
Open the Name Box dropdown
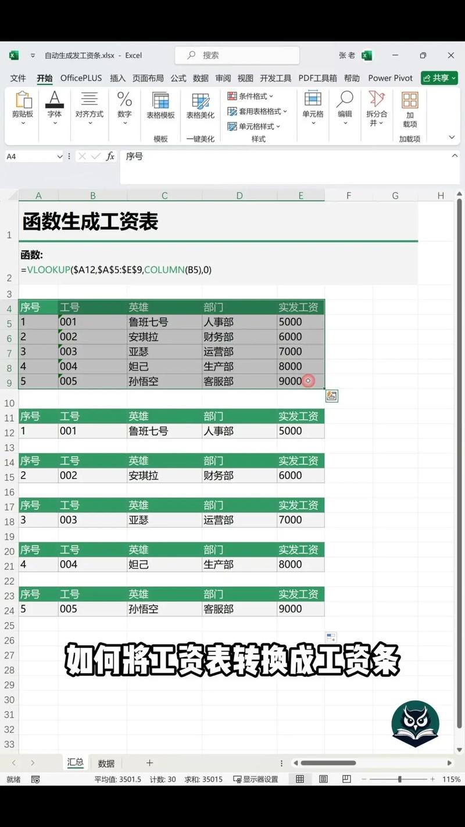pos(60,156)
